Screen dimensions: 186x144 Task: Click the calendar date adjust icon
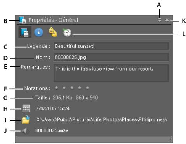click(x=26, y=108)
